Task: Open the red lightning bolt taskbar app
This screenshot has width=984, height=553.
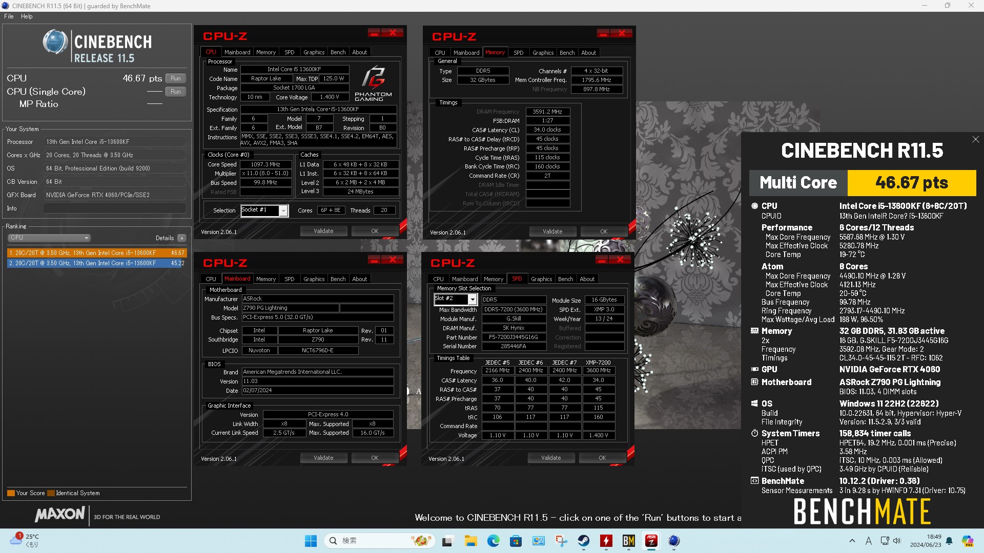Action: [x=606, y=541]
